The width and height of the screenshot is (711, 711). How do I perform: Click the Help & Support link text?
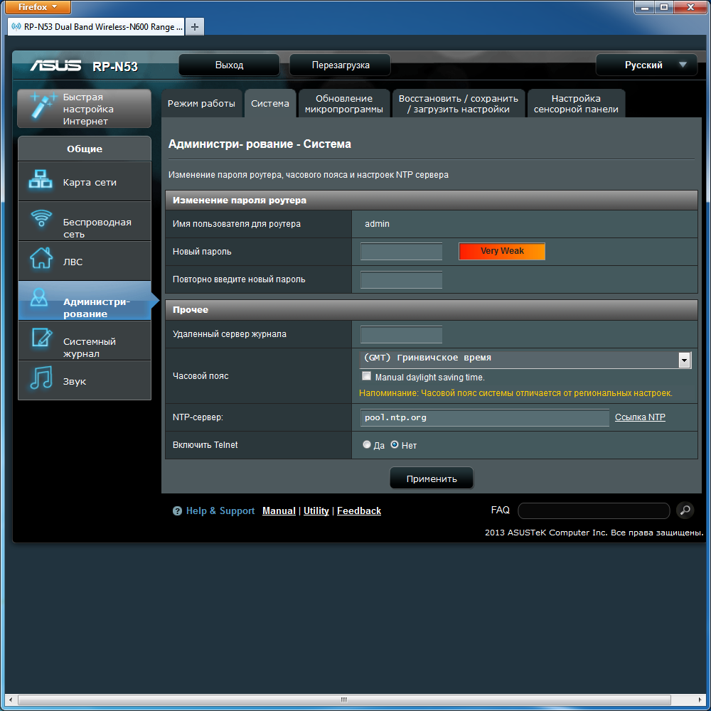pyautogui.click(x=220, y=510)
